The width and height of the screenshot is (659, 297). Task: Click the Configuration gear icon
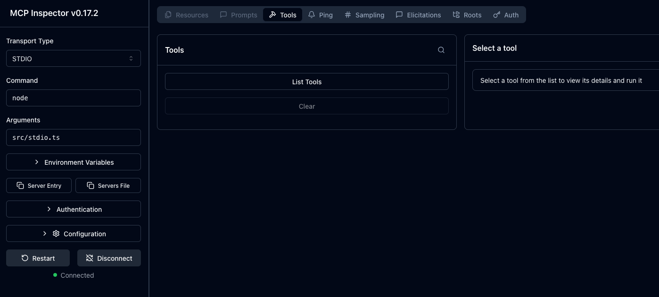[x=56, y=233]
